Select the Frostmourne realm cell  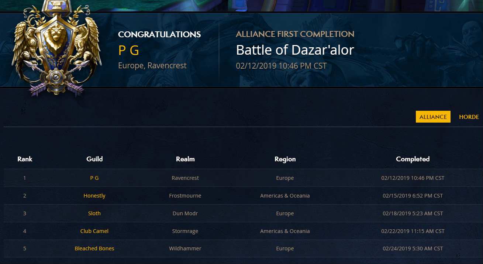[185, 196]
